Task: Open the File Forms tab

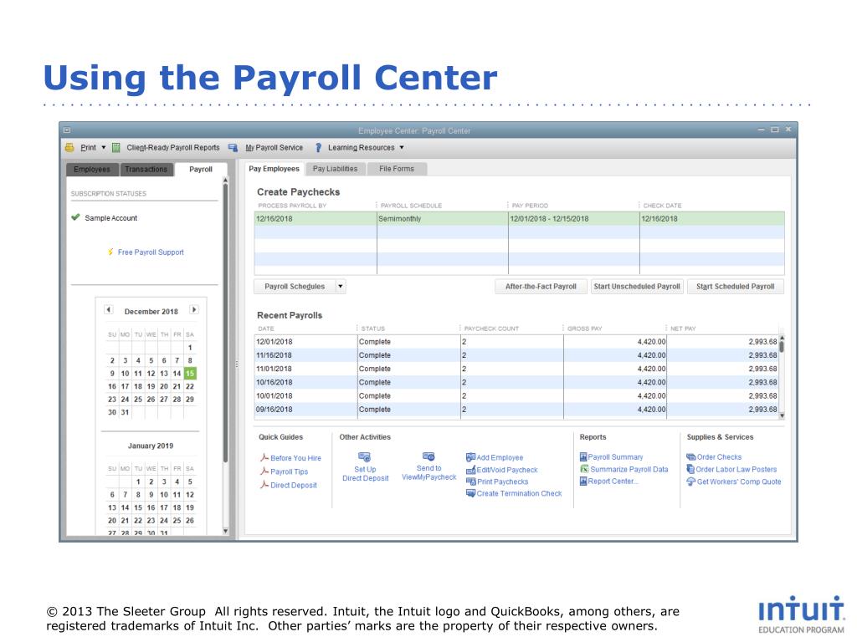Action: [396, 169]
